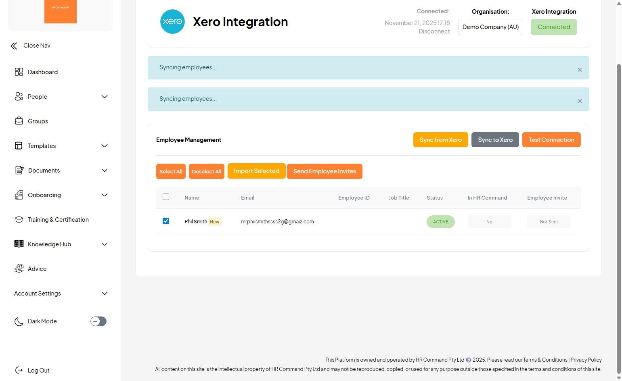
Task: Click the Connected status badge
Action: pos(554,27)
